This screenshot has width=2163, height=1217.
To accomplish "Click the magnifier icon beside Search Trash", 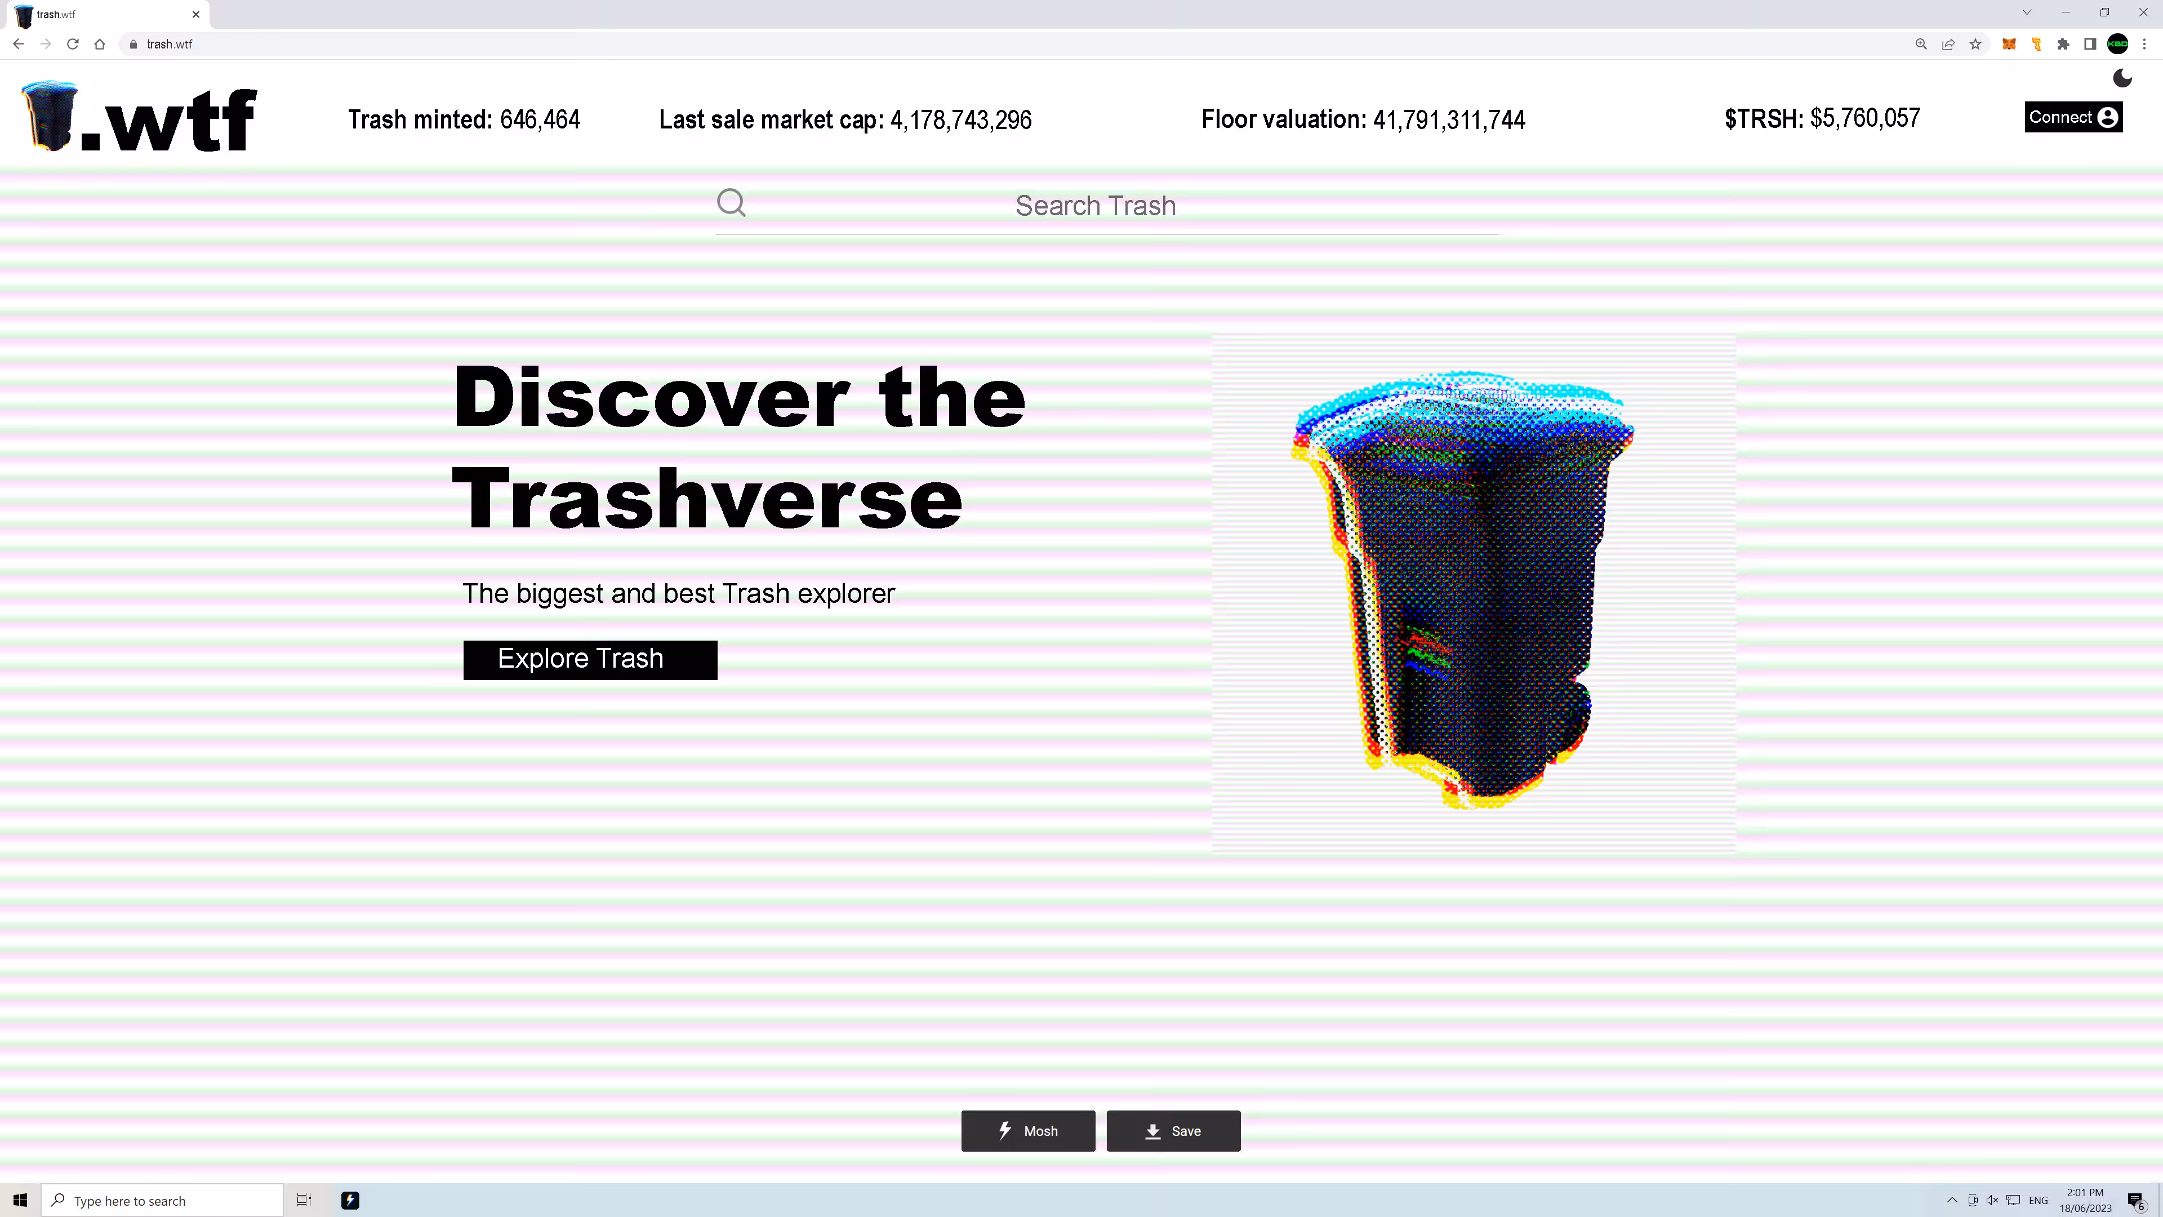I will (x=731, y=202).
